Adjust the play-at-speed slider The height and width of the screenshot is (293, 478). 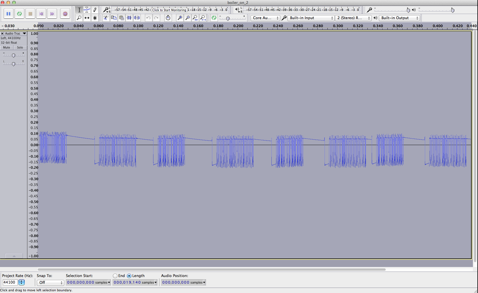pyautogui.click(x=228, y=19)
